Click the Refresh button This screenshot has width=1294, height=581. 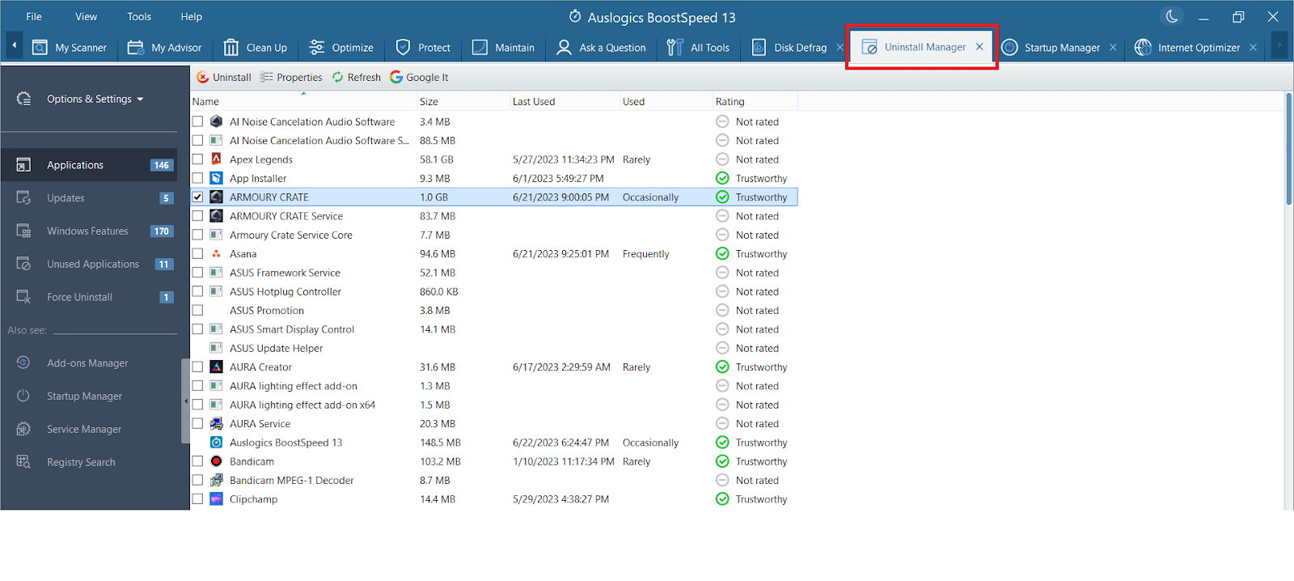click(357, 78)
